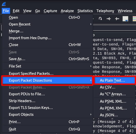Select packet row with 'SN=893, FN=0'
The width and height of the screenshot is (136, 134).
(x=115, y=58)
